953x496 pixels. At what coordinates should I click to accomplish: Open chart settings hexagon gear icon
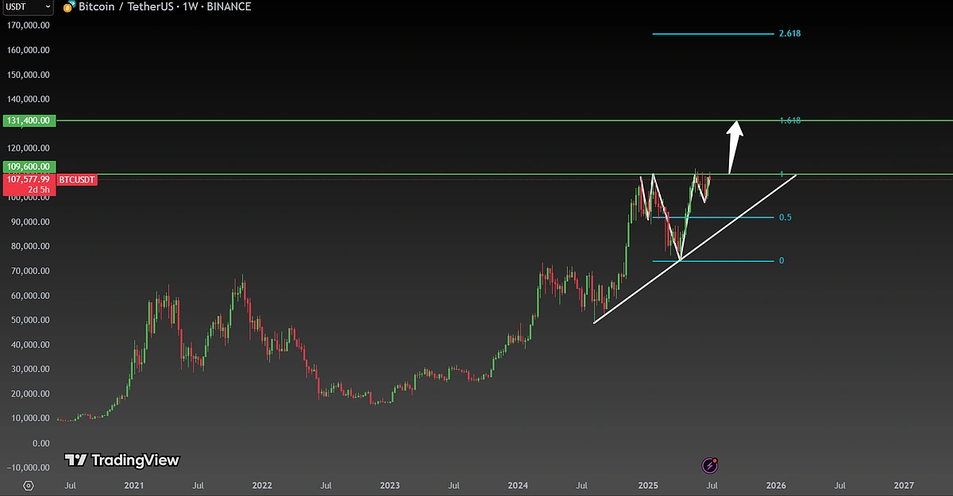29,486
